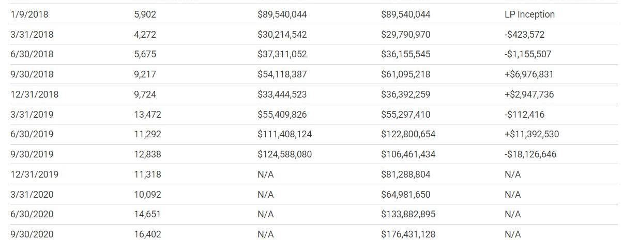Click the -$423,572 difference value
The width and height of the screenshot is (623, 240).
point(524,35)
